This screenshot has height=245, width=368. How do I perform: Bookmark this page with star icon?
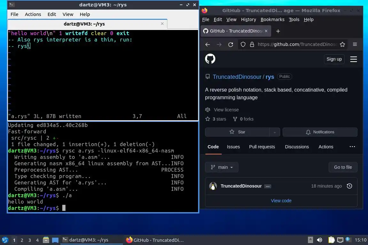pos(342,45)
